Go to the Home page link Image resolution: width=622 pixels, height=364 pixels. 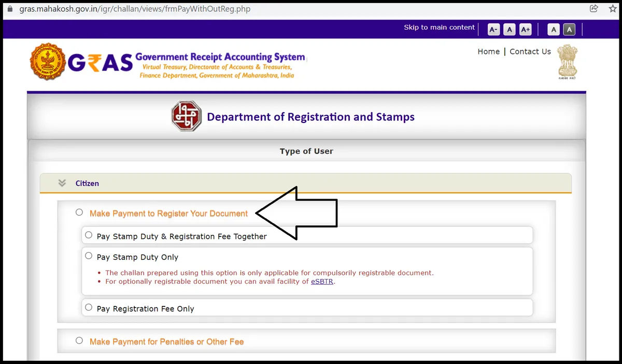[488, 51]
